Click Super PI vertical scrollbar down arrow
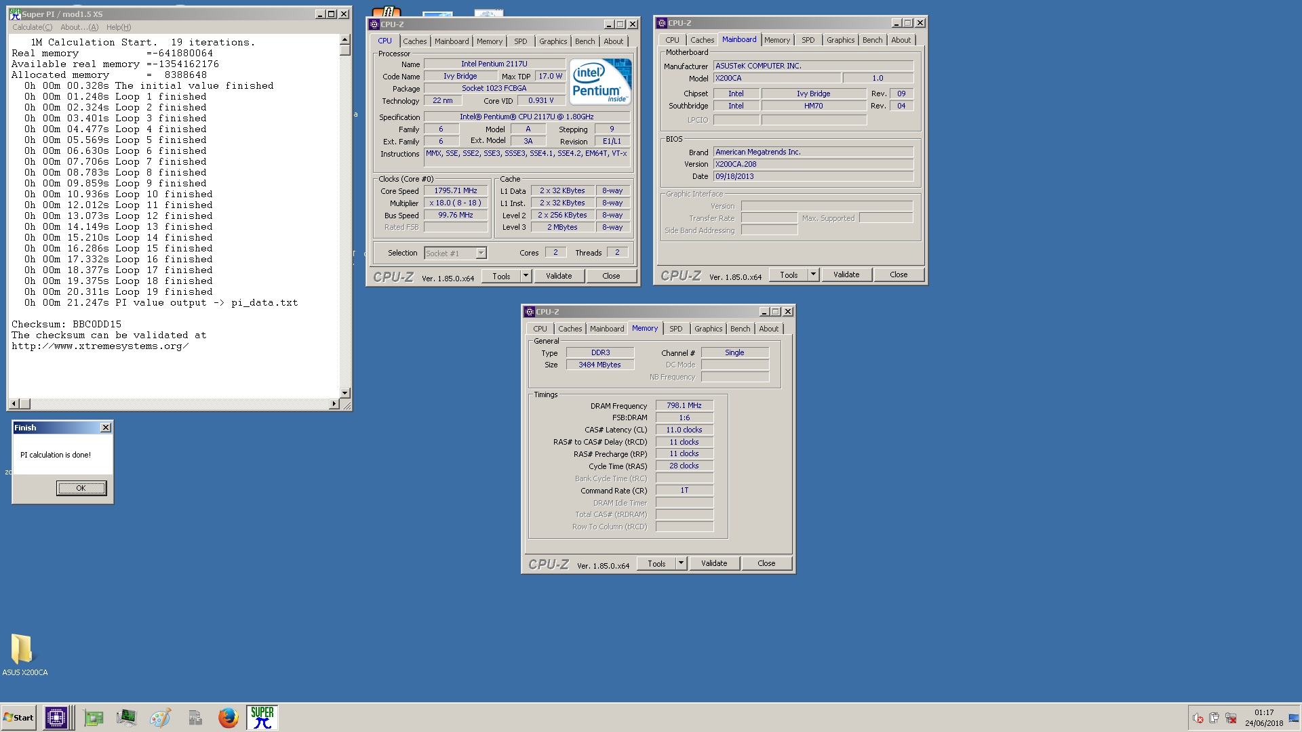The image size is (1302, 732). 344,393
